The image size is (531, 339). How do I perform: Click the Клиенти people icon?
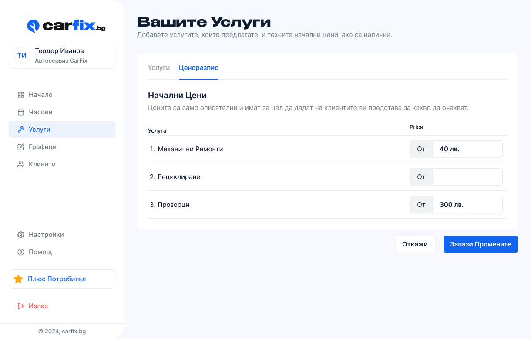[x=21, y=164]
